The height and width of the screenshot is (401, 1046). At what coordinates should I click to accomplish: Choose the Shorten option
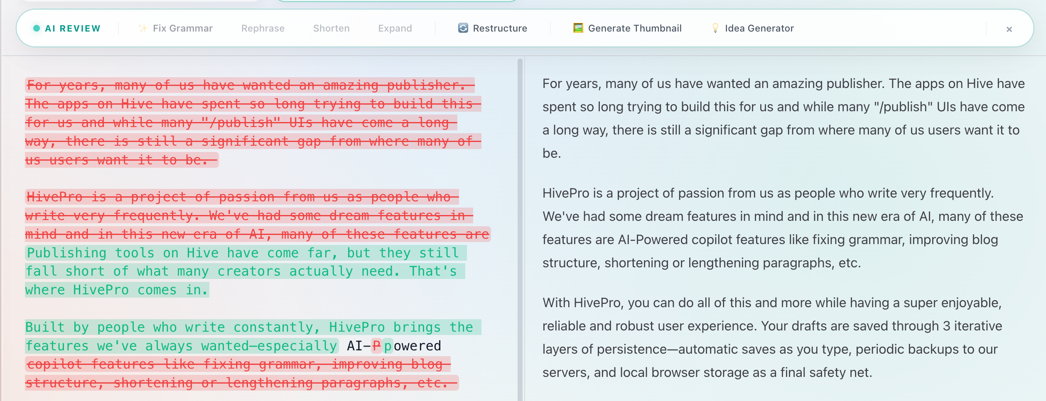tap(331, 28)
